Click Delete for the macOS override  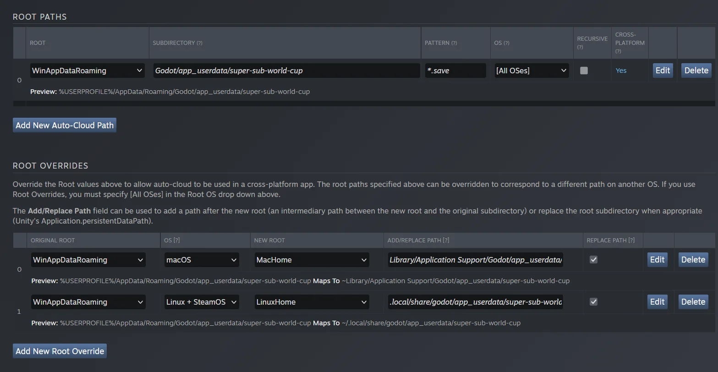tap(693, 260)
